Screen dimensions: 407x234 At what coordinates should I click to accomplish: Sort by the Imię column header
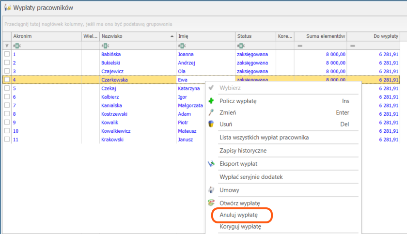(x=206, y=36)
